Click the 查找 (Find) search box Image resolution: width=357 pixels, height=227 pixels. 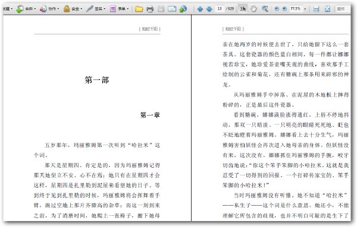pyautogui.click(x=343, y=9)
